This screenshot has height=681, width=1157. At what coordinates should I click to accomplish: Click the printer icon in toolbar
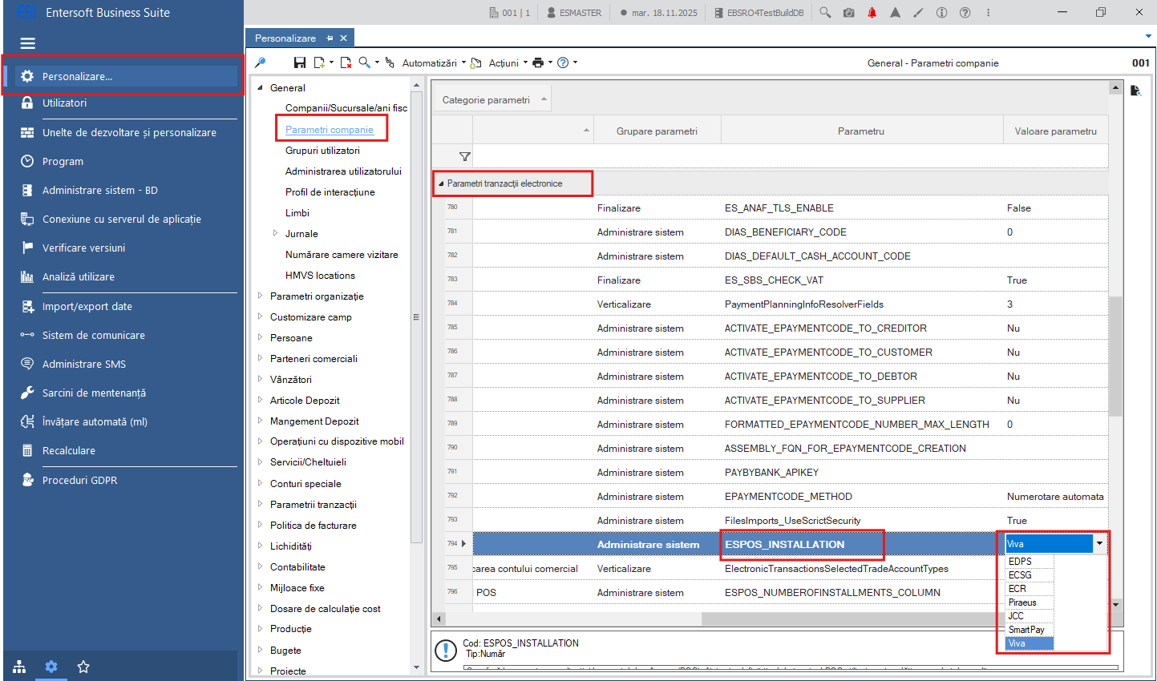coord(538,62)
